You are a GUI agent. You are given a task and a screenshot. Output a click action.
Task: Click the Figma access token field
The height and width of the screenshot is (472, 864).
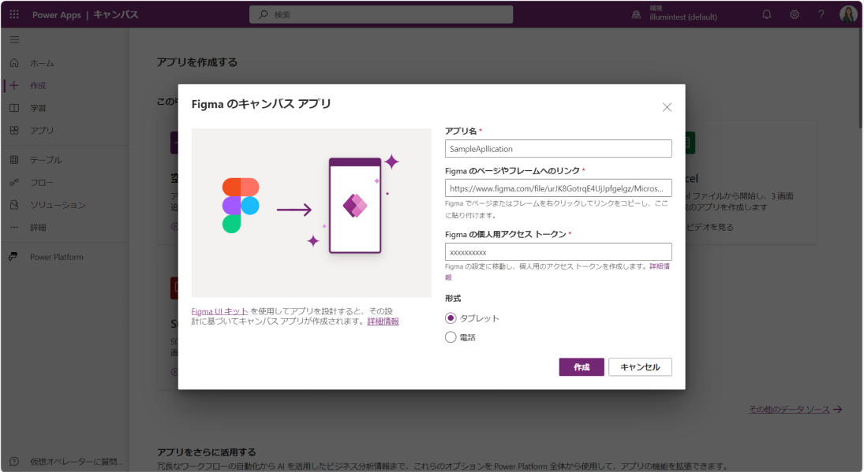click(558, 252)
